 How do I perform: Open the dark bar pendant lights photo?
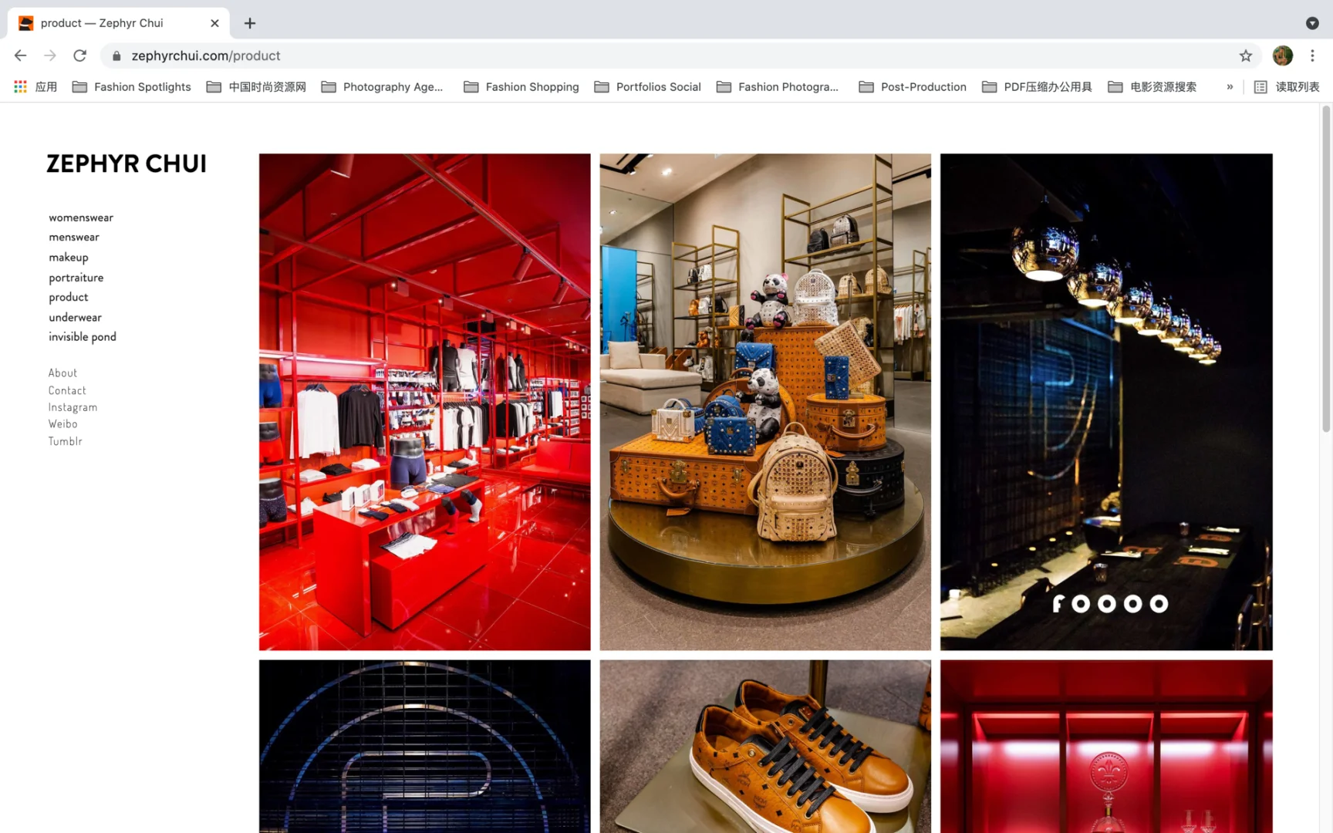click(1106, 402)
